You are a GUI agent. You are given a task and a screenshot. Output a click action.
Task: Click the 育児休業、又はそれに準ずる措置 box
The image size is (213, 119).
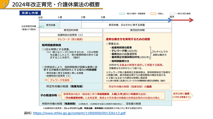point(127,25)
